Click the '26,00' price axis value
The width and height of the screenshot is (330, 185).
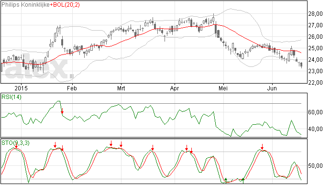315,37
